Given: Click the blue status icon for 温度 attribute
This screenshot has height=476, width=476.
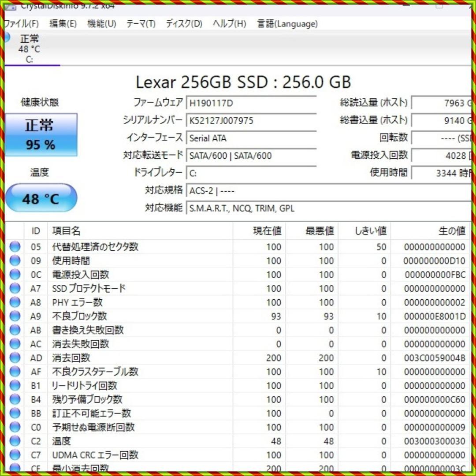Looking at the screenshot, I should click(15, 441).
